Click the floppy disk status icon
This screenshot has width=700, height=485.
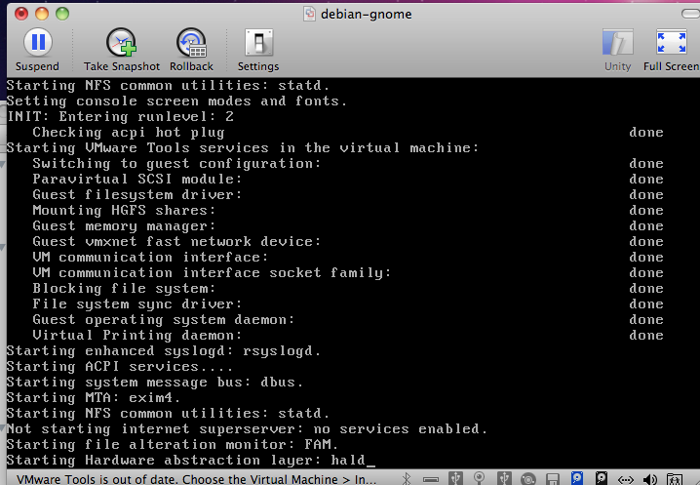[x=553, y=479]
